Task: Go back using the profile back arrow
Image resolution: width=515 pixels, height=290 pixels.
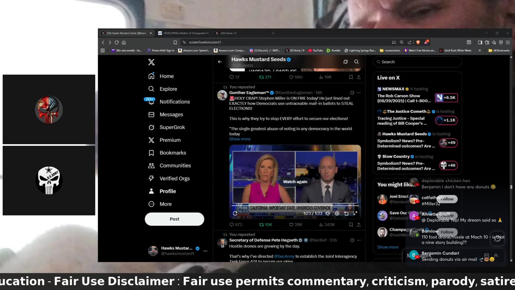Action: tap(220, 62)
